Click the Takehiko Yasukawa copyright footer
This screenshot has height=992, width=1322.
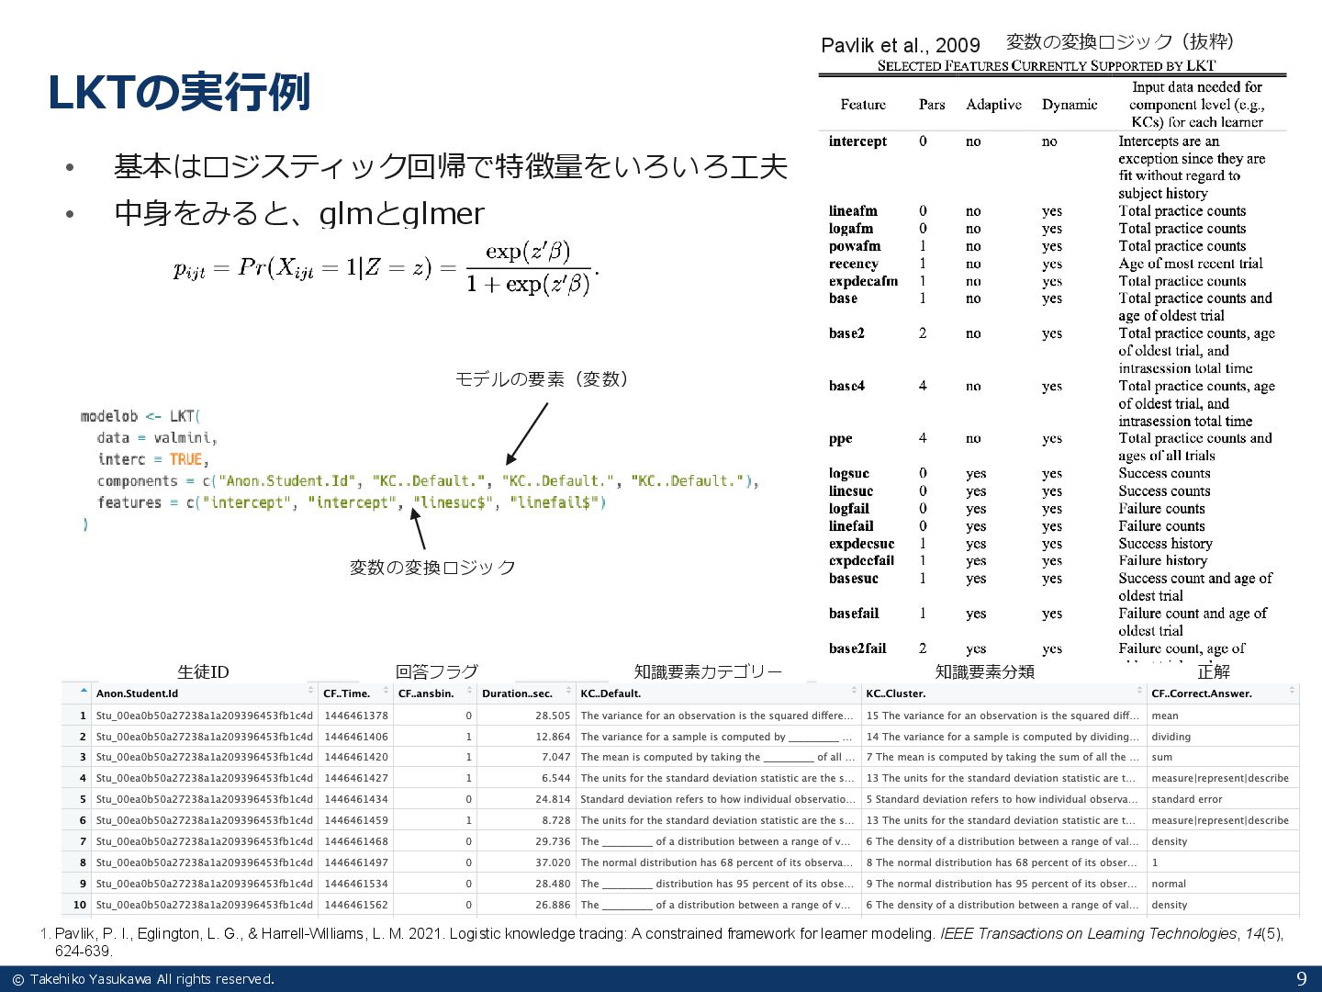143,979
